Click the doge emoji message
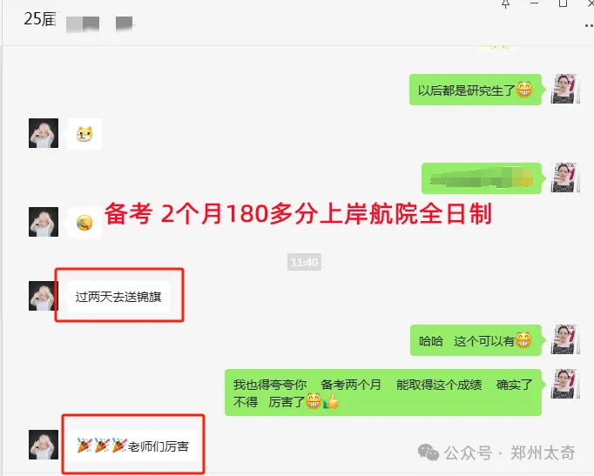 tap(84, 134)
